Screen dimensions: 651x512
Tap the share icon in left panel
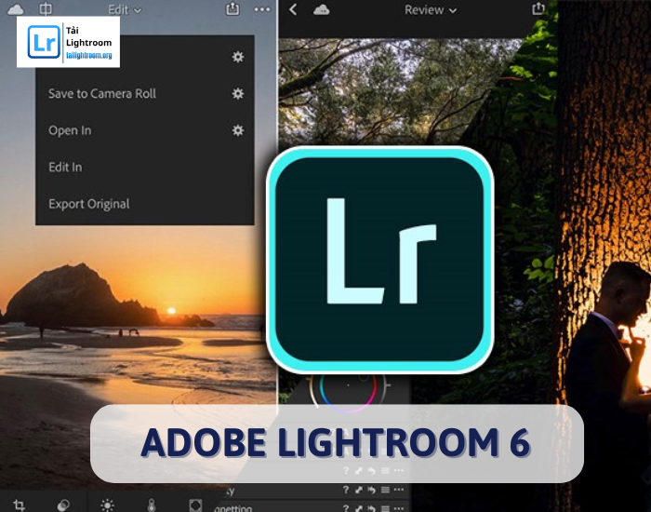click(x=232, y=9)
